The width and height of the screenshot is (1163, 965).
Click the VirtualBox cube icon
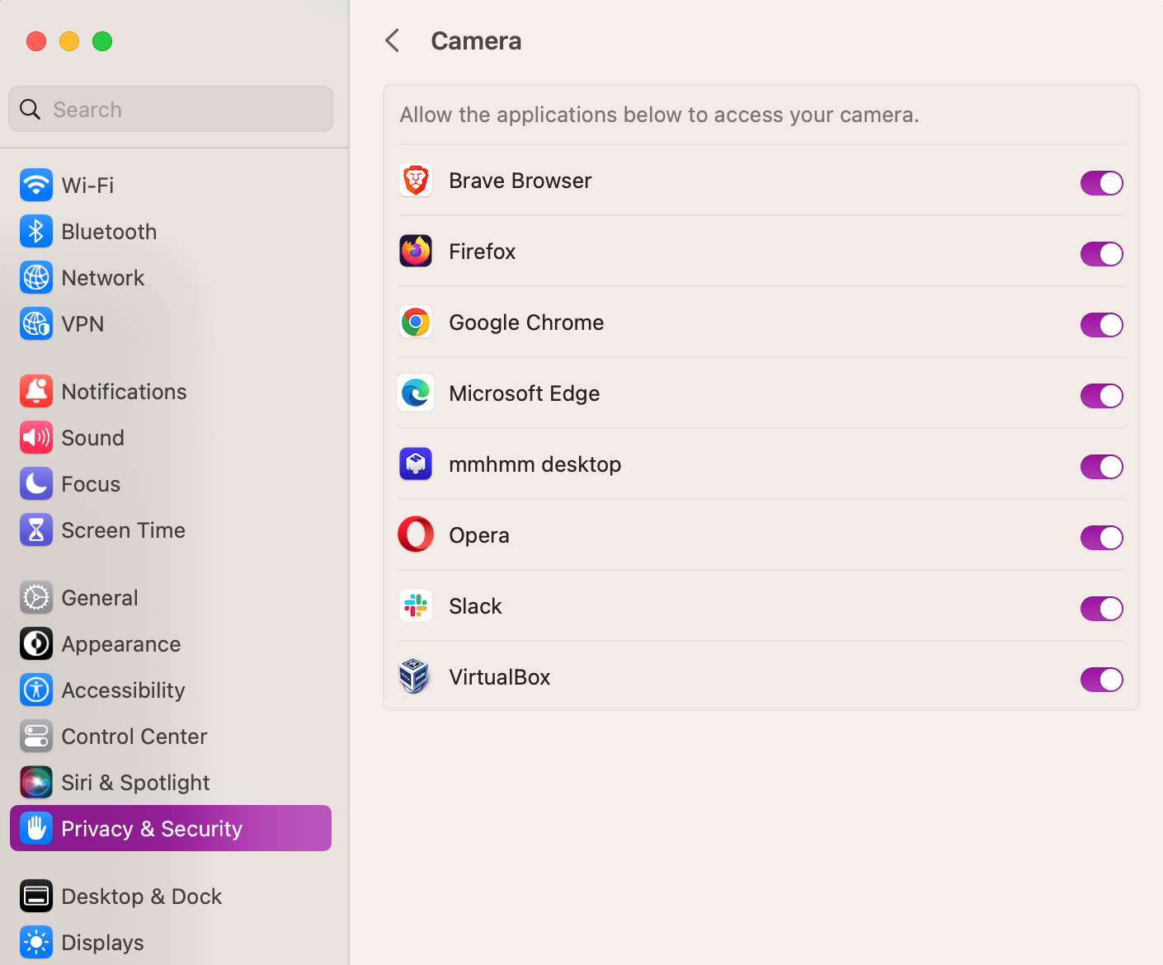(x=414, y=677)
